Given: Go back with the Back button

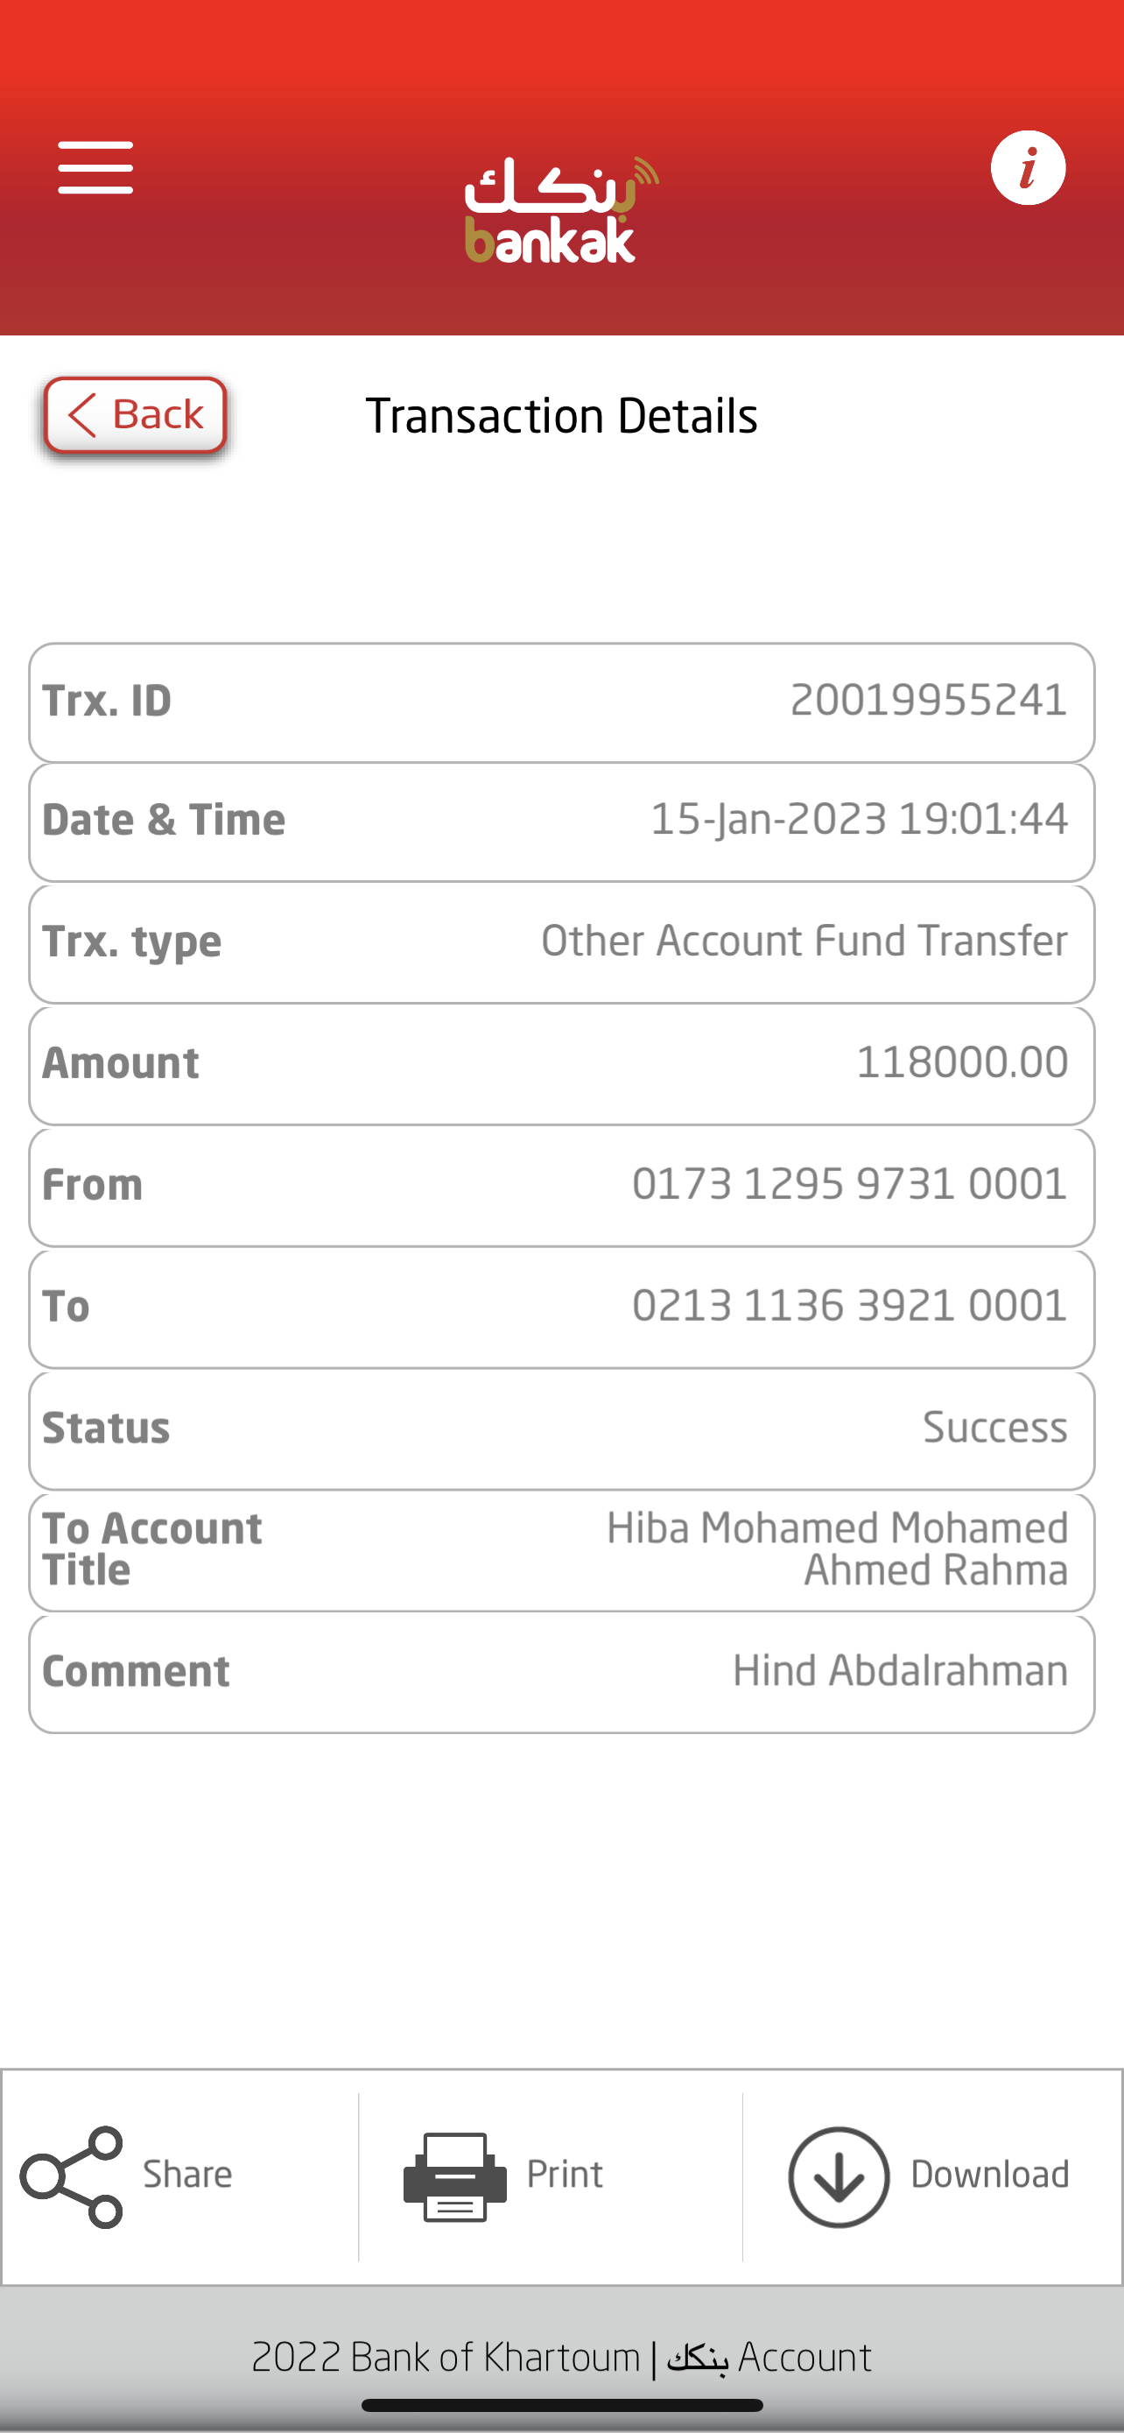Looking at the screenshot, I should (136, 416).
